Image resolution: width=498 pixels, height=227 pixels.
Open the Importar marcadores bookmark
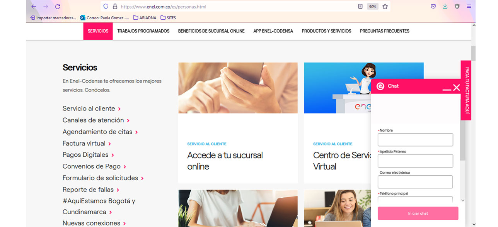(53, 18)
